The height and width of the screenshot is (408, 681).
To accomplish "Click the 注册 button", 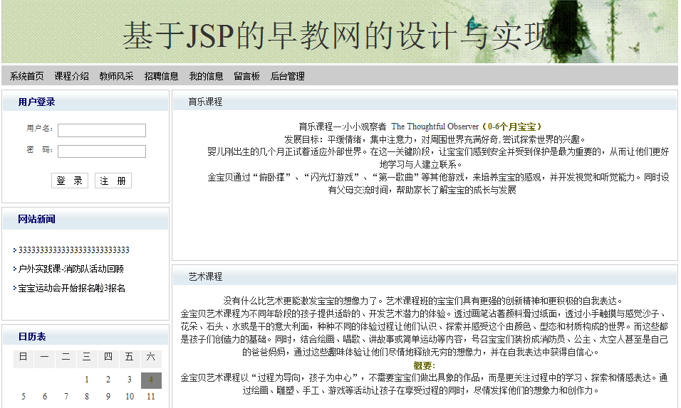I will (x=113, y=181).
